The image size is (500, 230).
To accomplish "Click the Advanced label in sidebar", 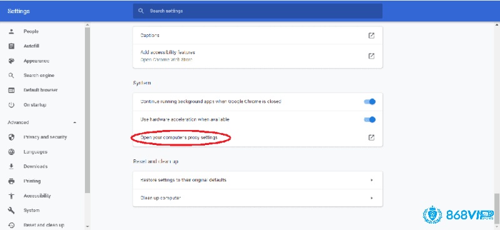I will (x=18, y=122).
